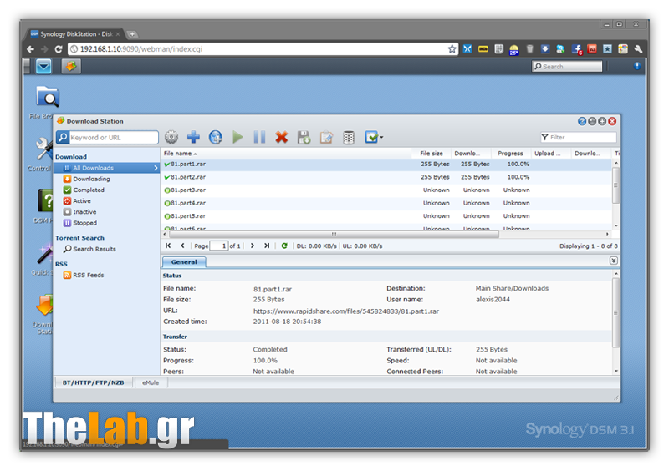The image size is (669, 471).
Task: Click browser address bar
Action: pyautogui.click(x=262, y=49)
